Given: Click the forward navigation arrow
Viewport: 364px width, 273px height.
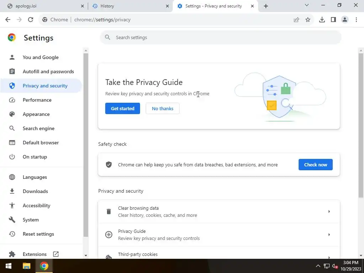Looking at the screenshot, I should [x=19, y=20].
